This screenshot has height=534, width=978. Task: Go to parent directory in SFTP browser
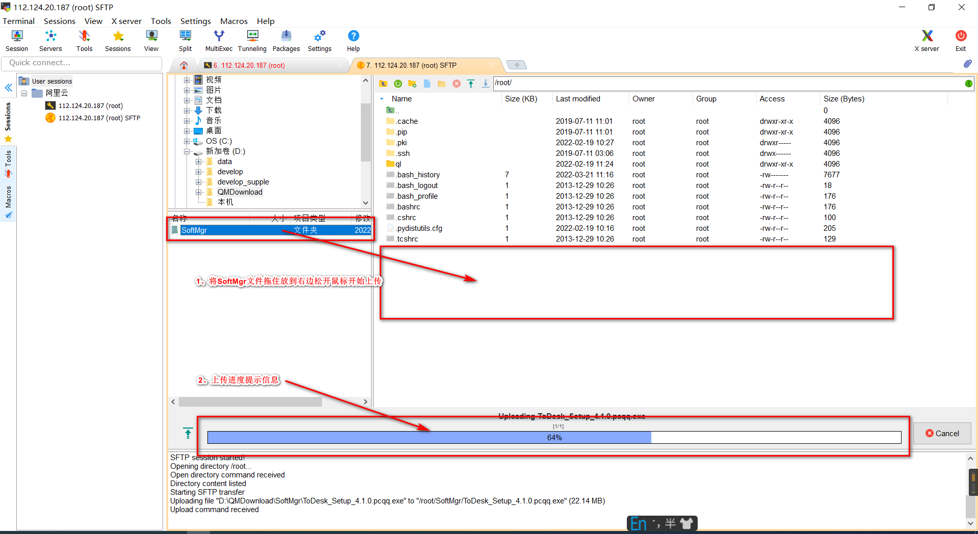pos(383,83)
